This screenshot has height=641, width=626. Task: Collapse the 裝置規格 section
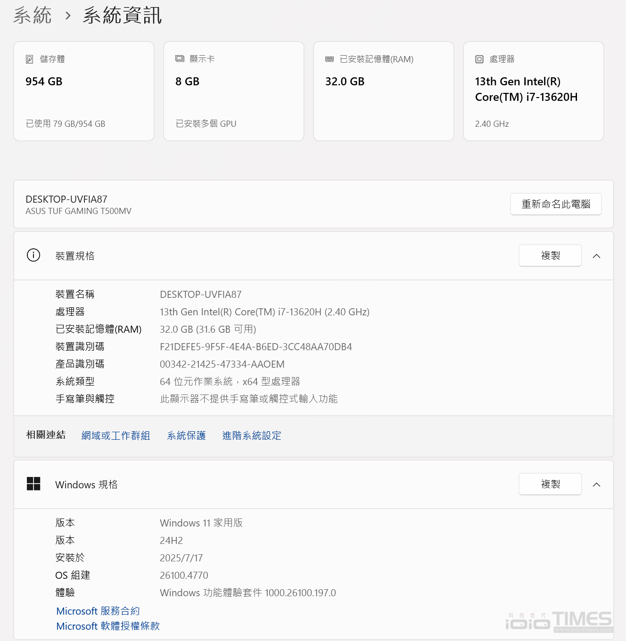point(596,256)
